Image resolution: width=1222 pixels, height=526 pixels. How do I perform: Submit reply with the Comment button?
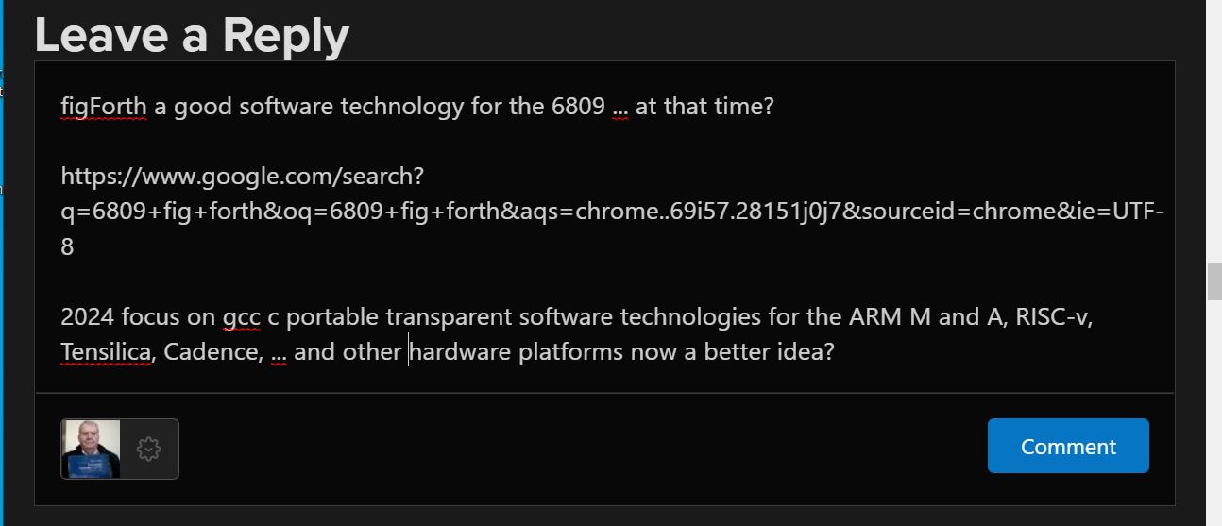click(x=1068, y=446)
